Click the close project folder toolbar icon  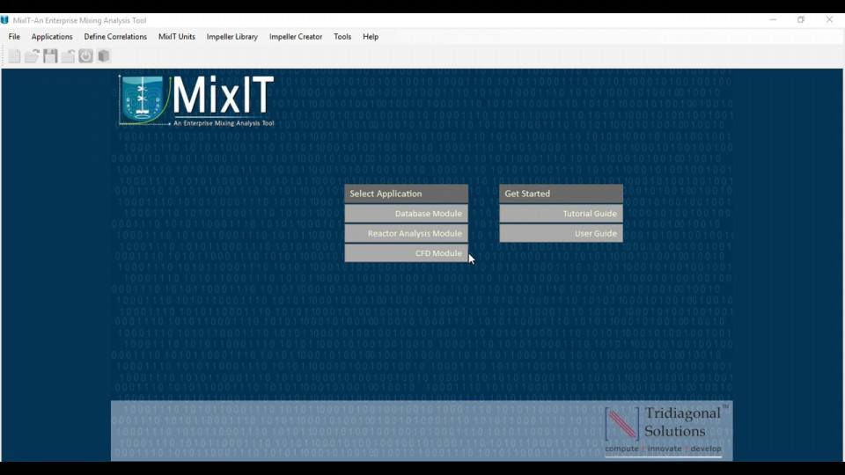pyautogui.click(x=68, y=56)
